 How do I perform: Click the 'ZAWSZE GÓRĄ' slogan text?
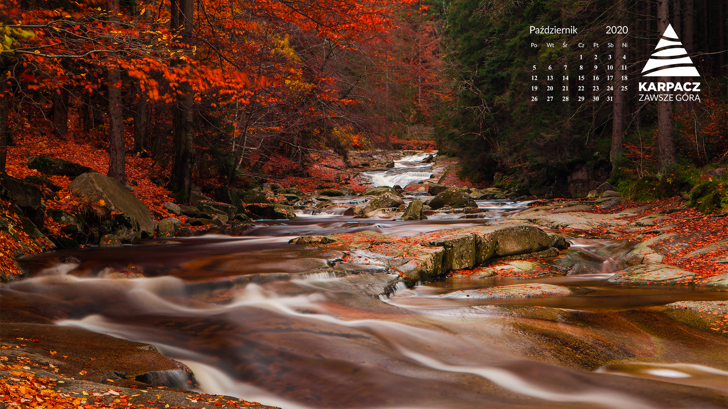click(670, 98)
